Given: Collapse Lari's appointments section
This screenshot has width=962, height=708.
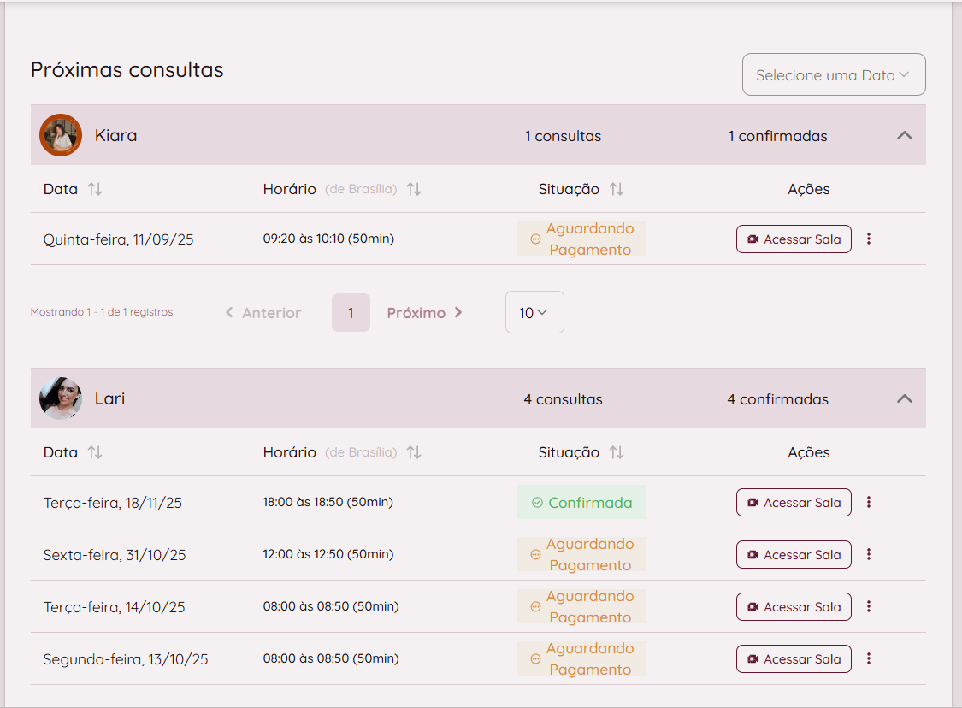Looking at the screenshot, I should click(905, 398).
